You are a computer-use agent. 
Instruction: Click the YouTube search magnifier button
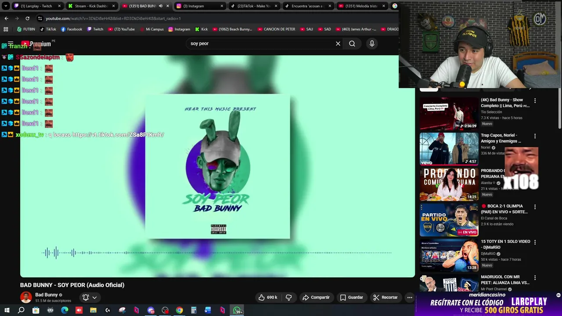352,43
